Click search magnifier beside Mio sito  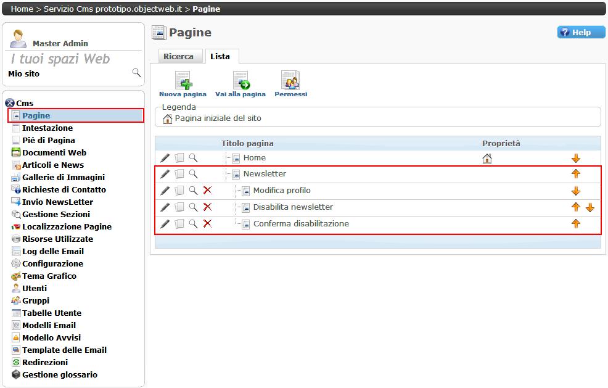pyautogui.click(x=136, y=73)
